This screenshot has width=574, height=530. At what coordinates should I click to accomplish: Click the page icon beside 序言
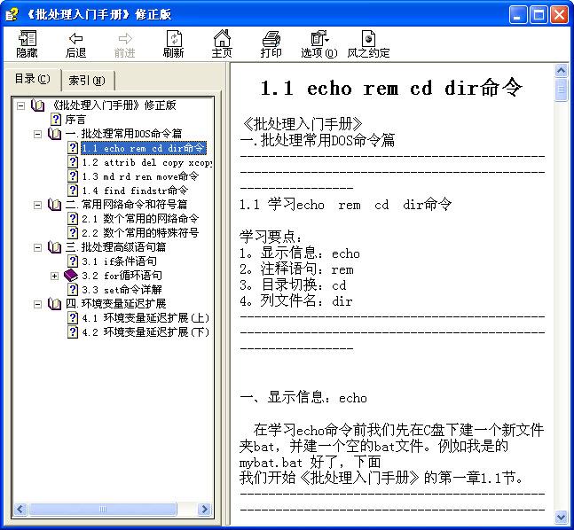(x=56, y=120)
